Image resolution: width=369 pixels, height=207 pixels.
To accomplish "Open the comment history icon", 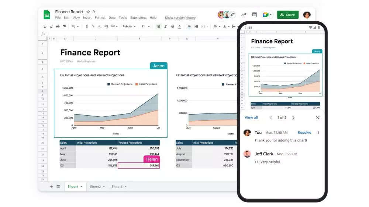I will point(255,15).
